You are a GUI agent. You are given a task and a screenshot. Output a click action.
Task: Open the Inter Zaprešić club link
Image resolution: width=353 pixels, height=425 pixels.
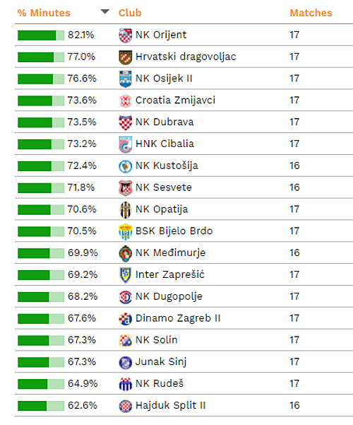coord(170,274)
